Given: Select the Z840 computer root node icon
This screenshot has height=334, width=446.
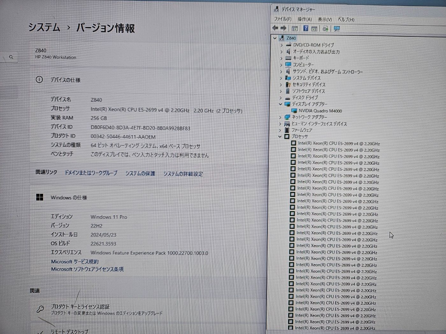Looking at the screenshot, I should [x=282, y=38].
